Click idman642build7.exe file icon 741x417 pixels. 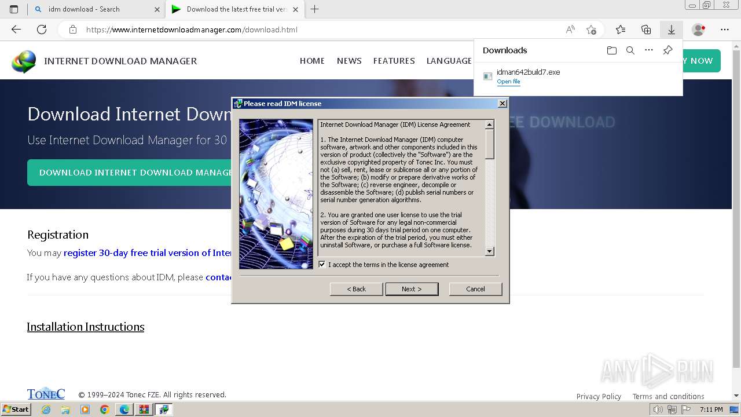(488, 76)
